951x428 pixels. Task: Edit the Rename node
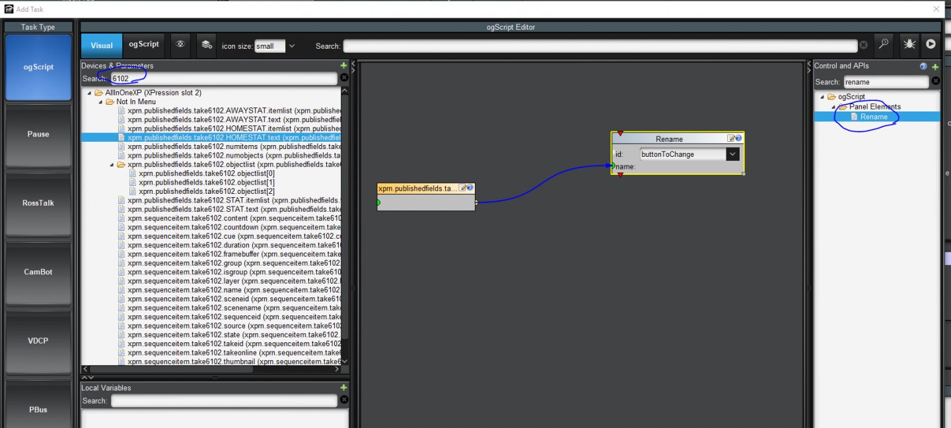731,138
